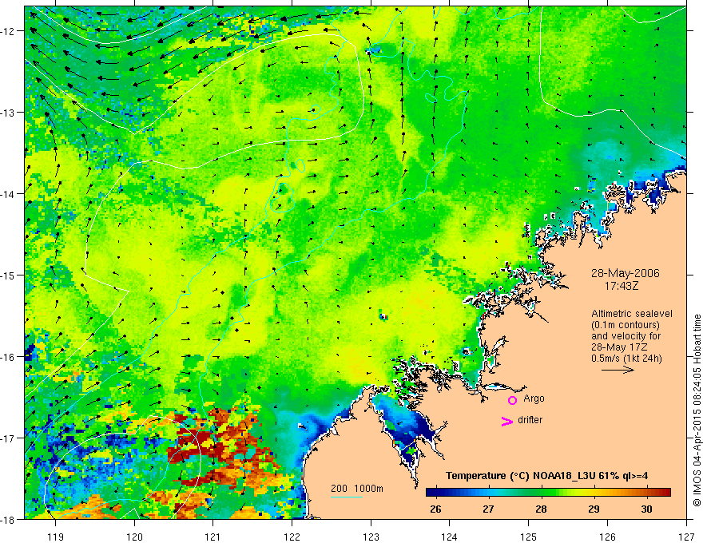Click the '119' longitude axis label
703x543 pixels.
point(56,537)
